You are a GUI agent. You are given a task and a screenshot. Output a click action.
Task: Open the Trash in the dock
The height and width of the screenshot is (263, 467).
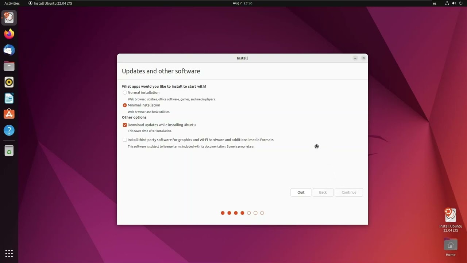coord(9,150)
